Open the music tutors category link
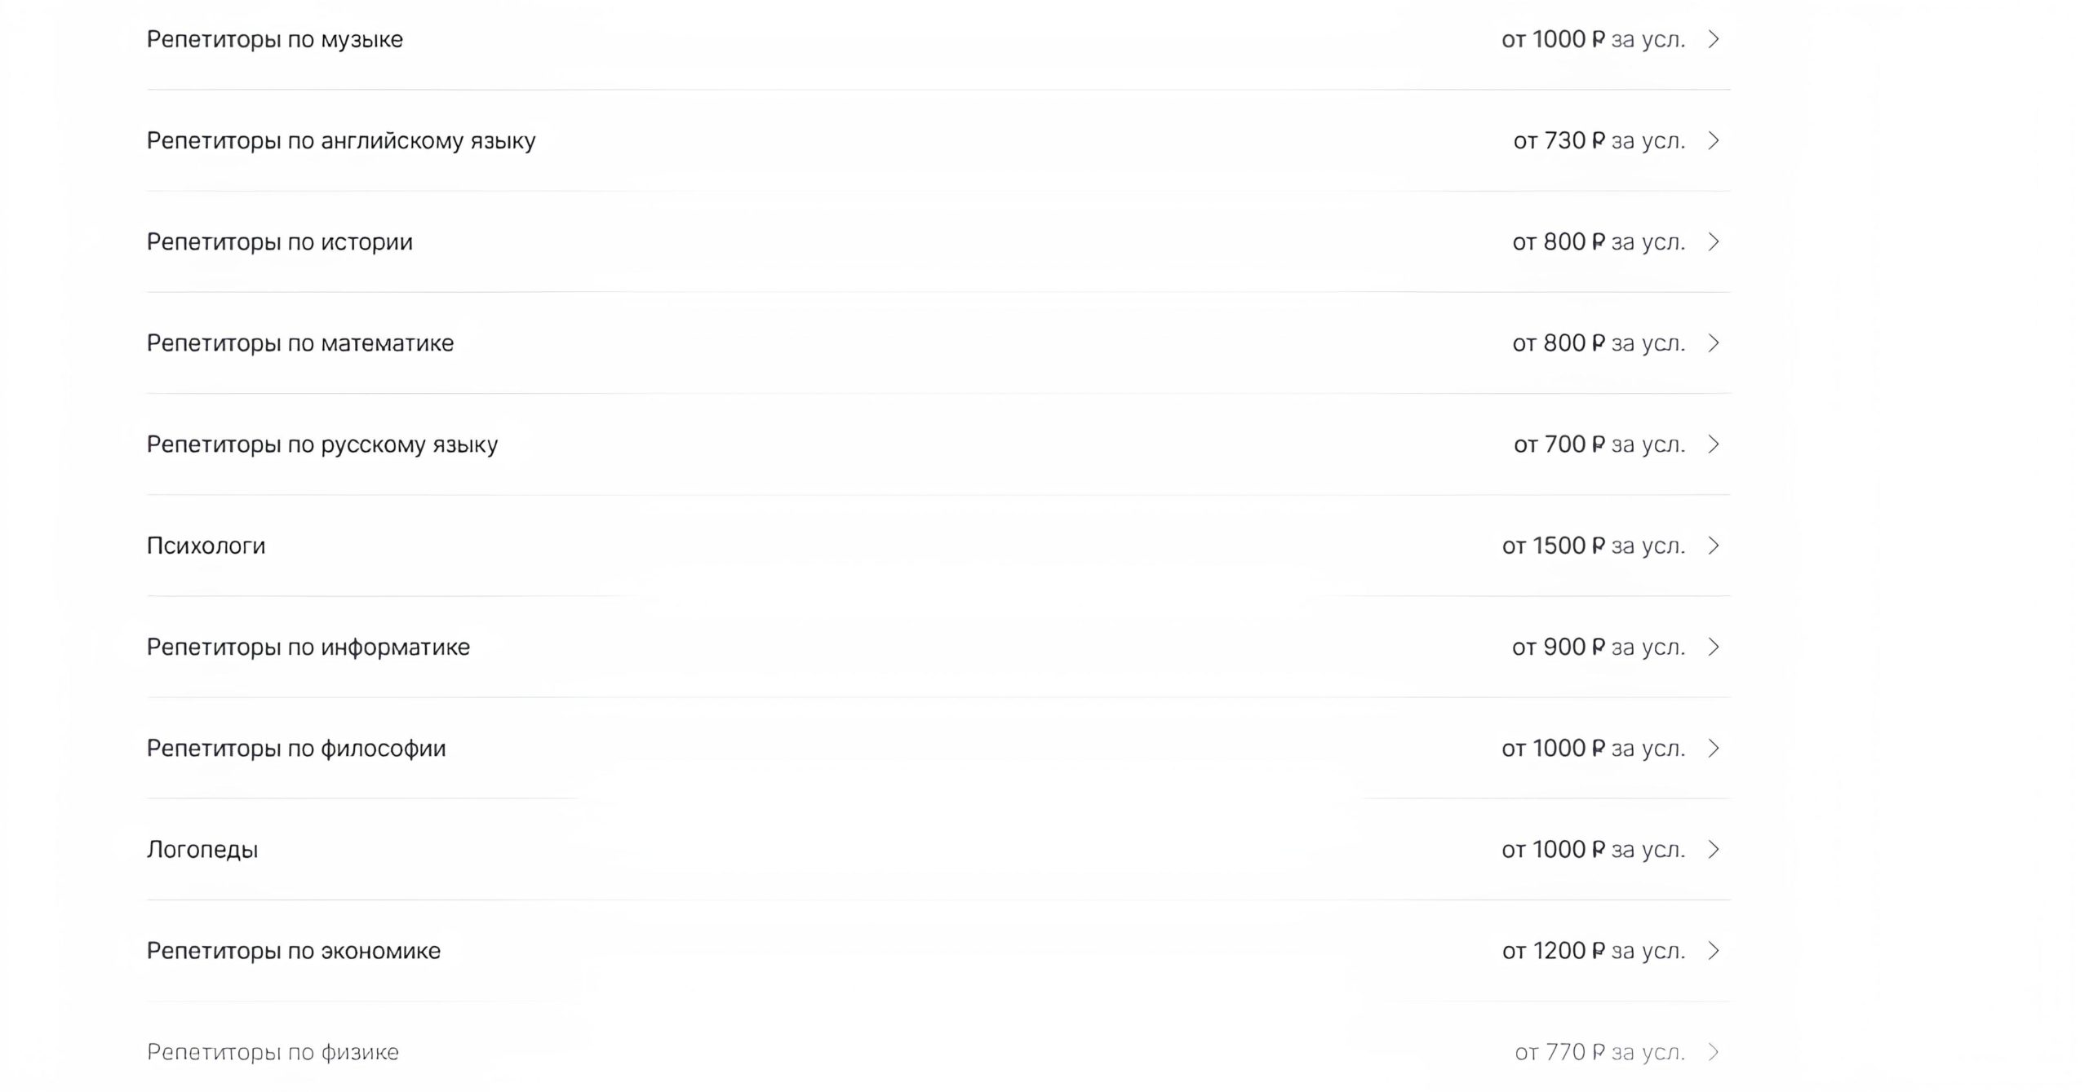Viewport: 2089px width, 1092px height. 274,39
